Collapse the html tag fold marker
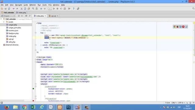This screenshot has width=195, height=110. point(36,60)
